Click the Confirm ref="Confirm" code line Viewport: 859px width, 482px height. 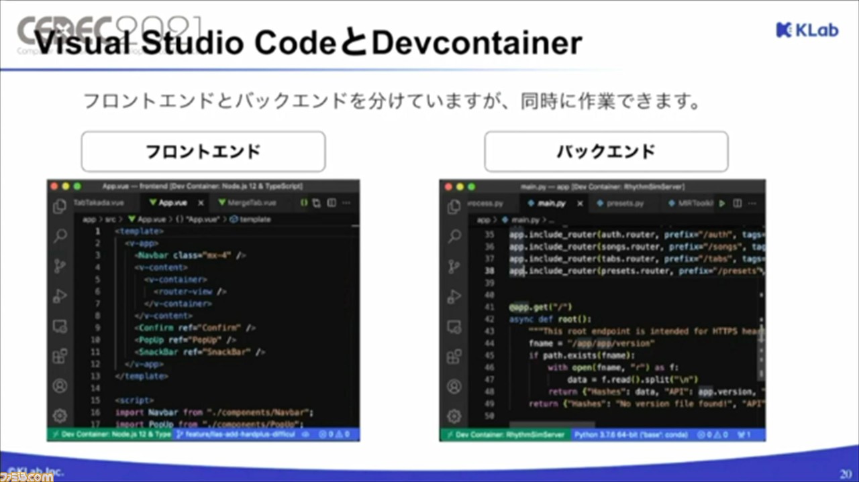click(196, 328)
